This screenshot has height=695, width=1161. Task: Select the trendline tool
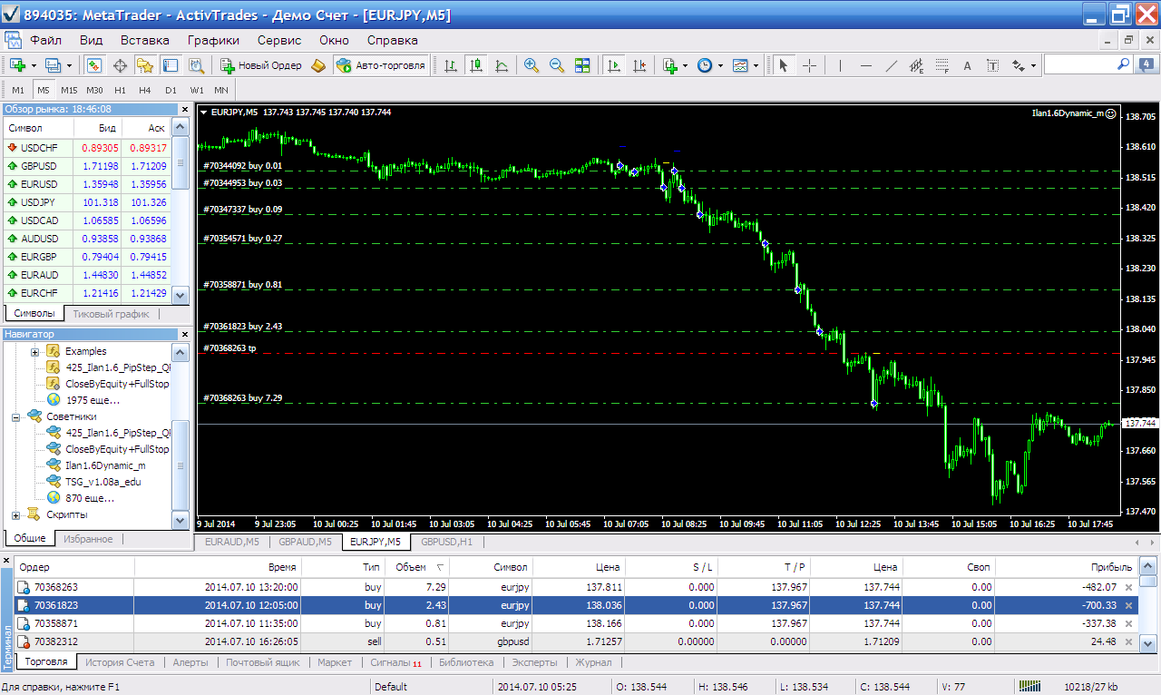pos(891,65)
